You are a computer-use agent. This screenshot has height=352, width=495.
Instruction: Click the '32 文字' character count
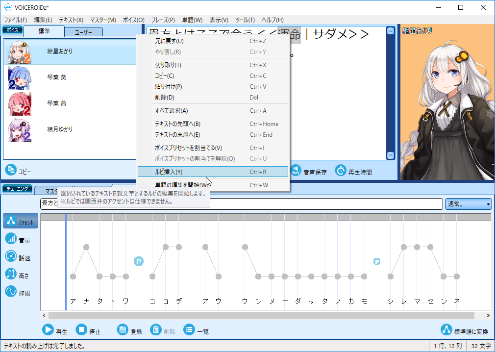[481, 346]
